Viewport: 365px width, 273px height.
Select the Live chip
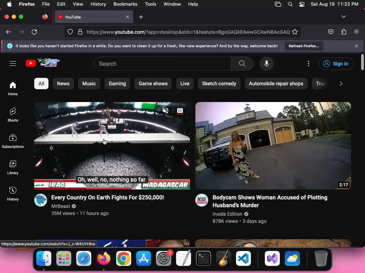point(185,84)
